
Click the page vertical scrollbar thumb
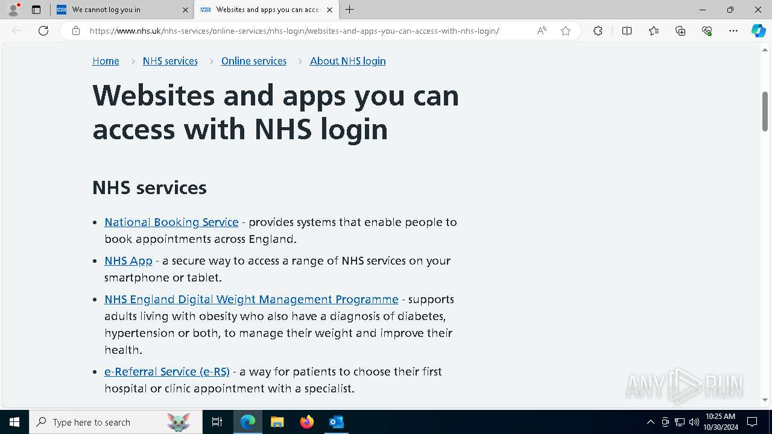(765, 112)
